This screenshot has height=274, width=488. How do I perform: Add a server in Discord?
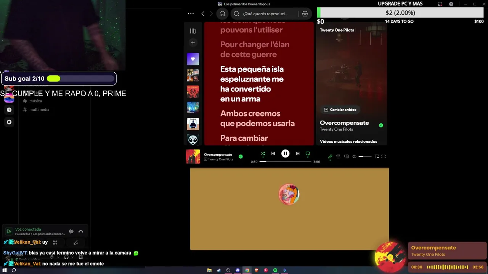(x=9, y=110)
